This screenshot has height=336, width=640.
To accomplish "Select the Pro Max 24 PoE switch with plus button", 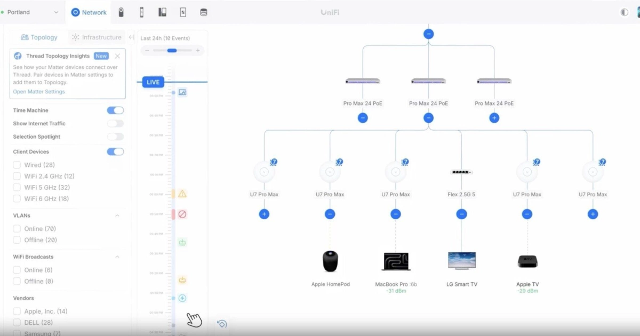I will pyautogui.click(x=494, y=81).
